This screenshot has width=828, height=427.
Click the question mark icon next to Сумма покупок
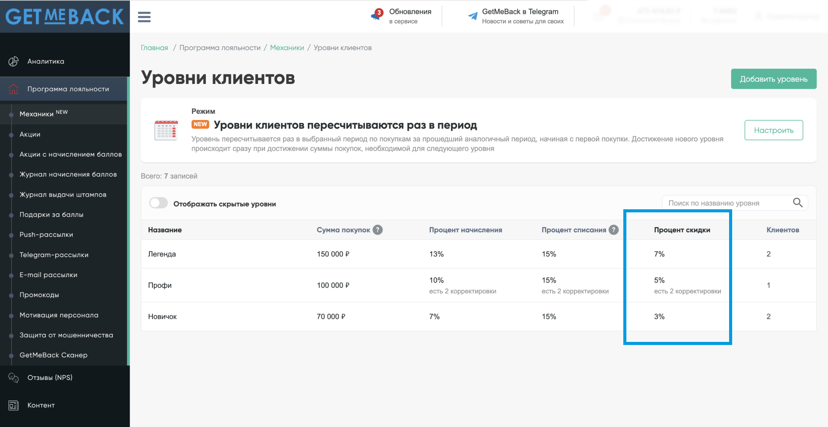pyautogui.click(x=378, y=230)
